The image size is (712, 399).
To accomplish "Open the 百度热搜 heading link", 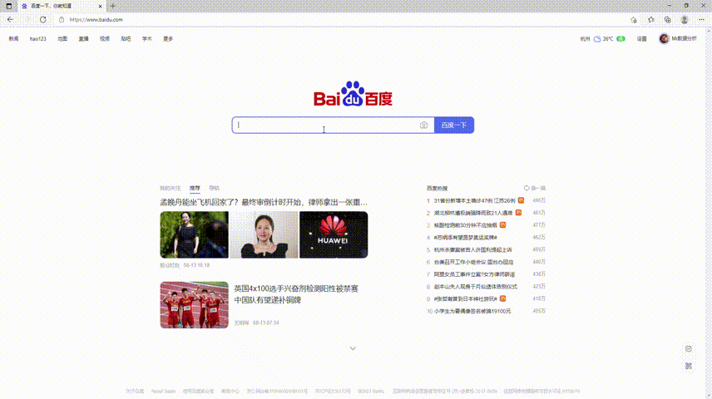I will [437, 188].
